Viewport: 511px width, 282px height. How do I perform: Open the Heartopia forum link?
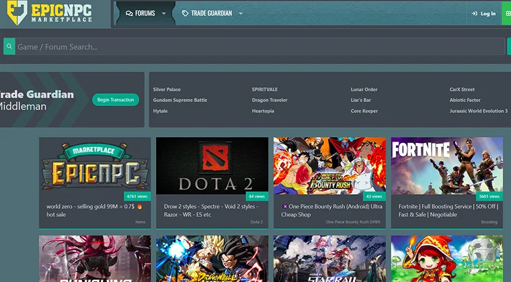click(x=263, y=111)
